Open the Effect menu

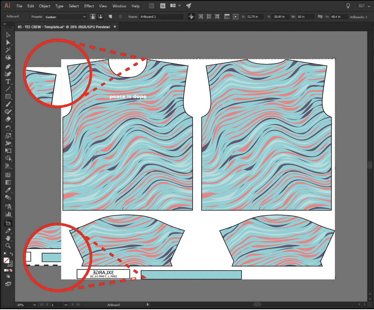89,6
